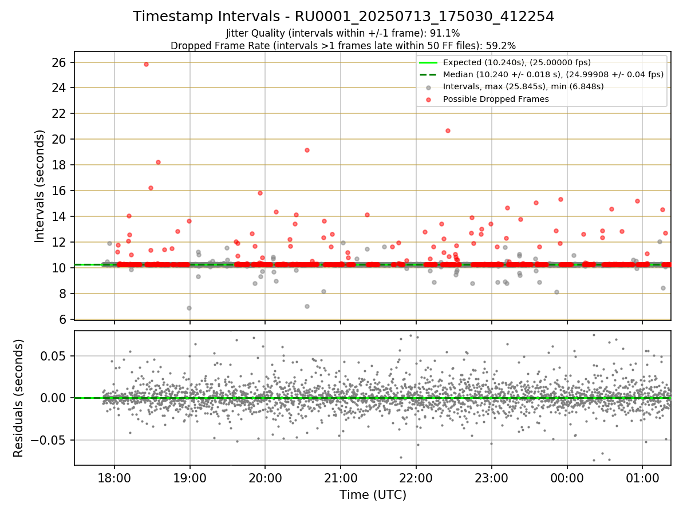The height and width of the screenshot is (515, 687).
Task: Select the Median legend entry text
Action: 553,74
